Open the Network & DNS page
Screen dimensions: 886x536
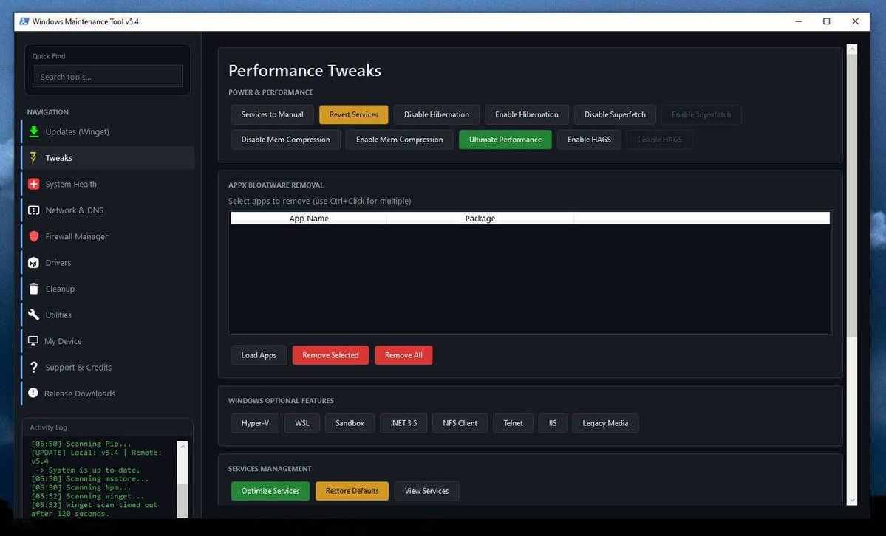107,210
